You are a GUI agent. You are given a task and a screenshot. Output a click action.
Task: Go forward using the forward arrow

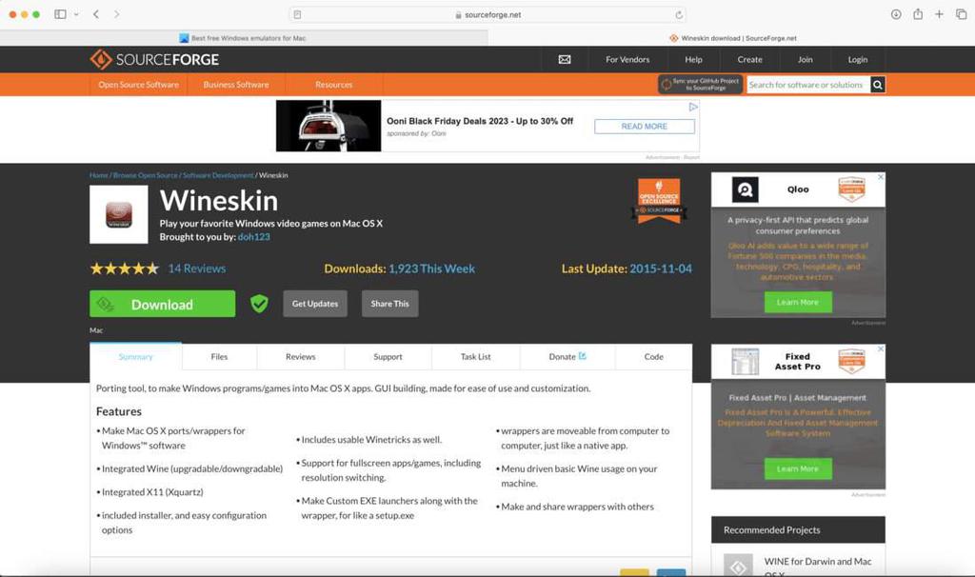[116, 14]
